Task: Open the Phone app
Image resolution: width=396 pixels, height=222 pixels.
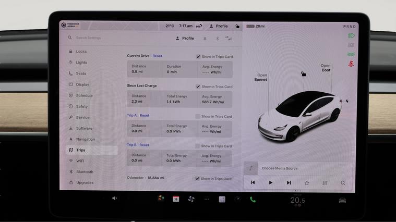Action: (253, 200)
